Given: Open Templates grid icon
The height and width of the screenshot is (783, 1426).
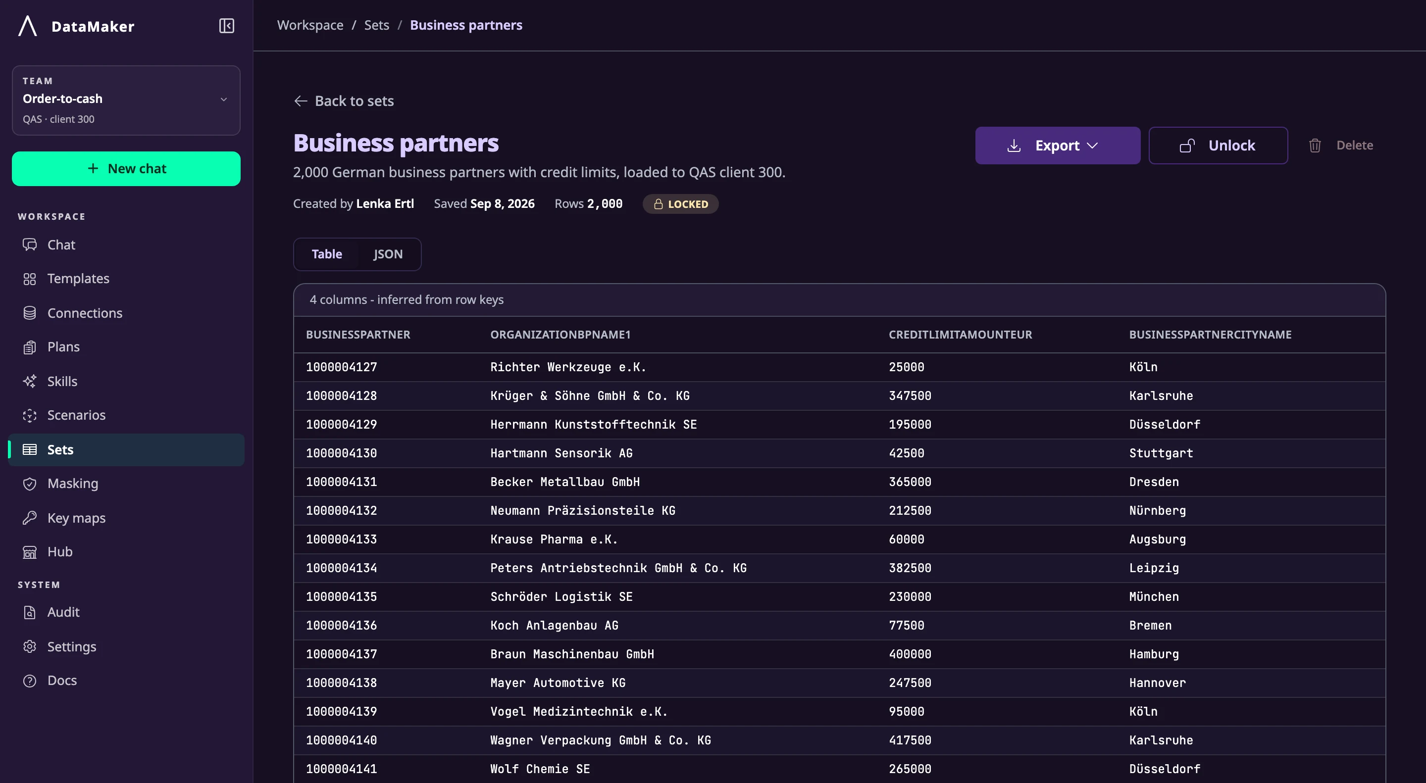Looking at the screenshot, I should pyautogui.click(x=30, y=279).
